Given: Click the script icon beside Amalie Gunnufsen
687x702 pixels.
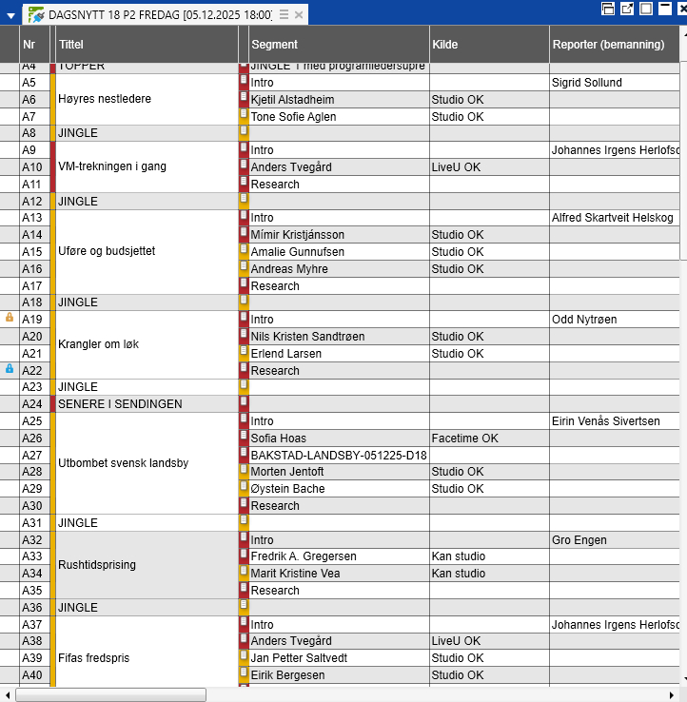Looking at the screenshot, I should click(x=244, y=251).
